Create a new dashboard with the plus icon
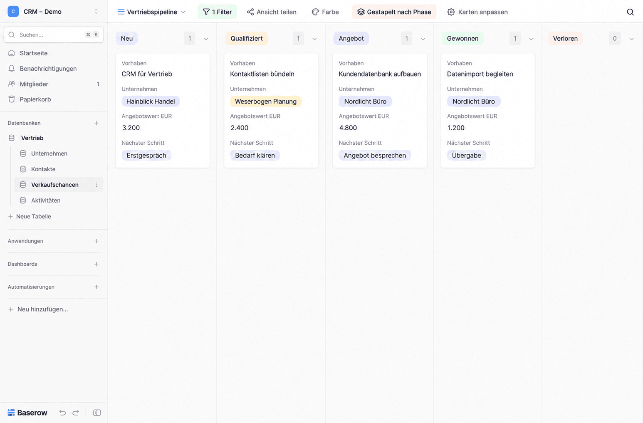This screenshot has height=423, width=643. point(96,264)
